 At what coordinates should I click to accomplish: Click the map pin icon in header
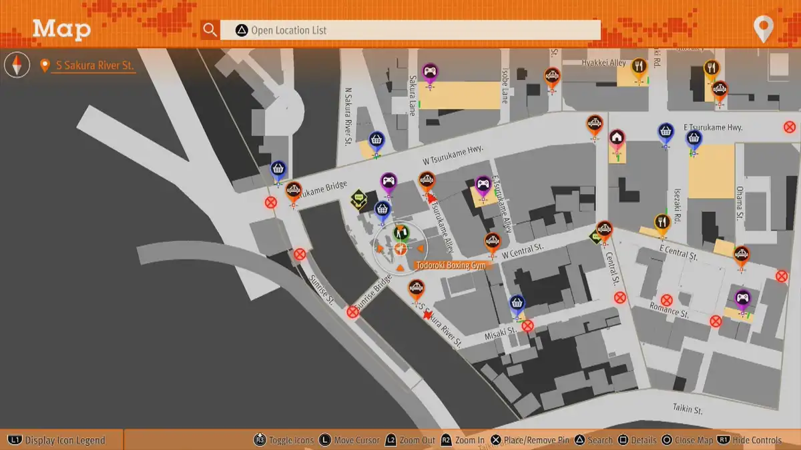(762, 29)
